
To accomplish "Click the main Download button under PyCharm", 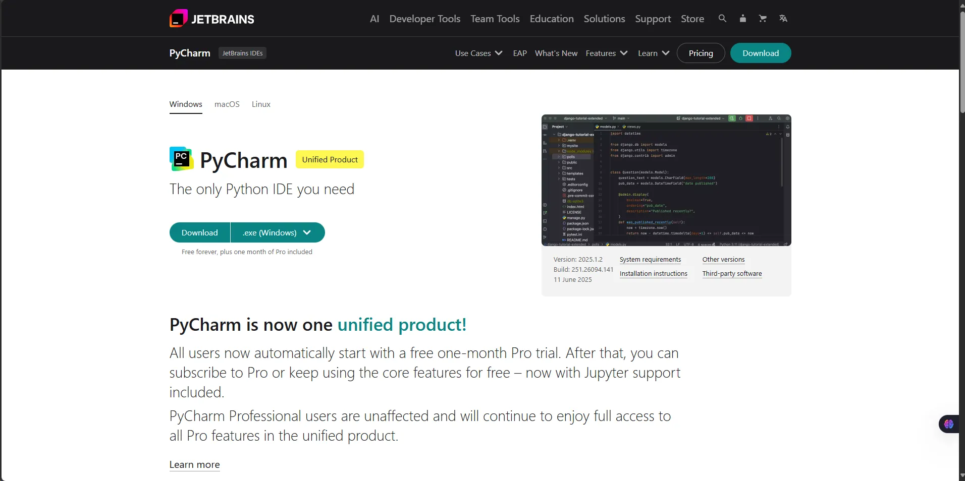I will coord(200,232).
